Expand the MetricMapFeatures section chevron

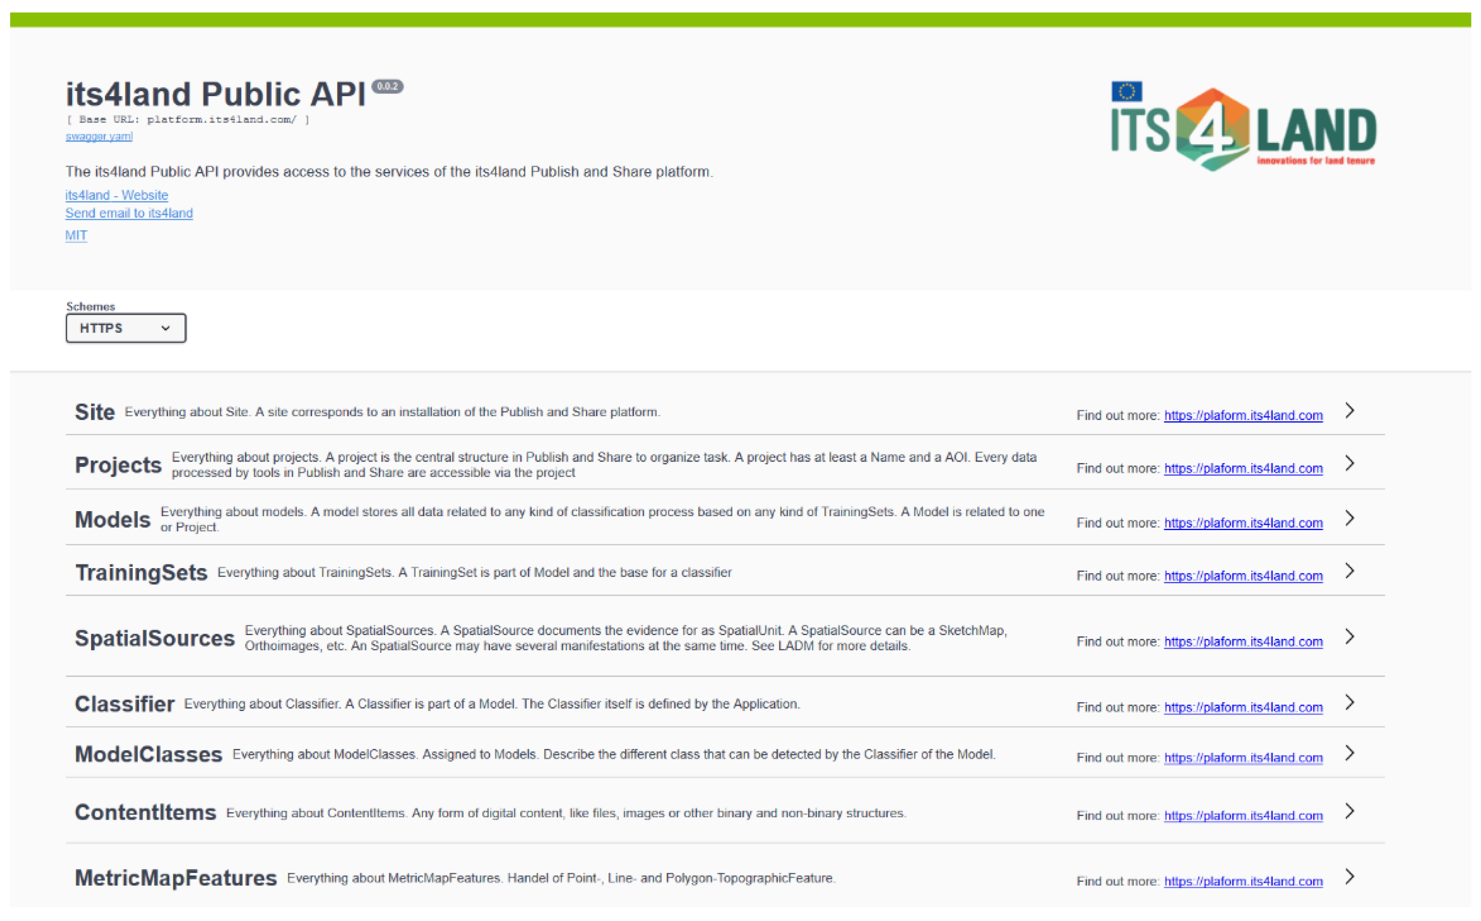[1350, 878]
